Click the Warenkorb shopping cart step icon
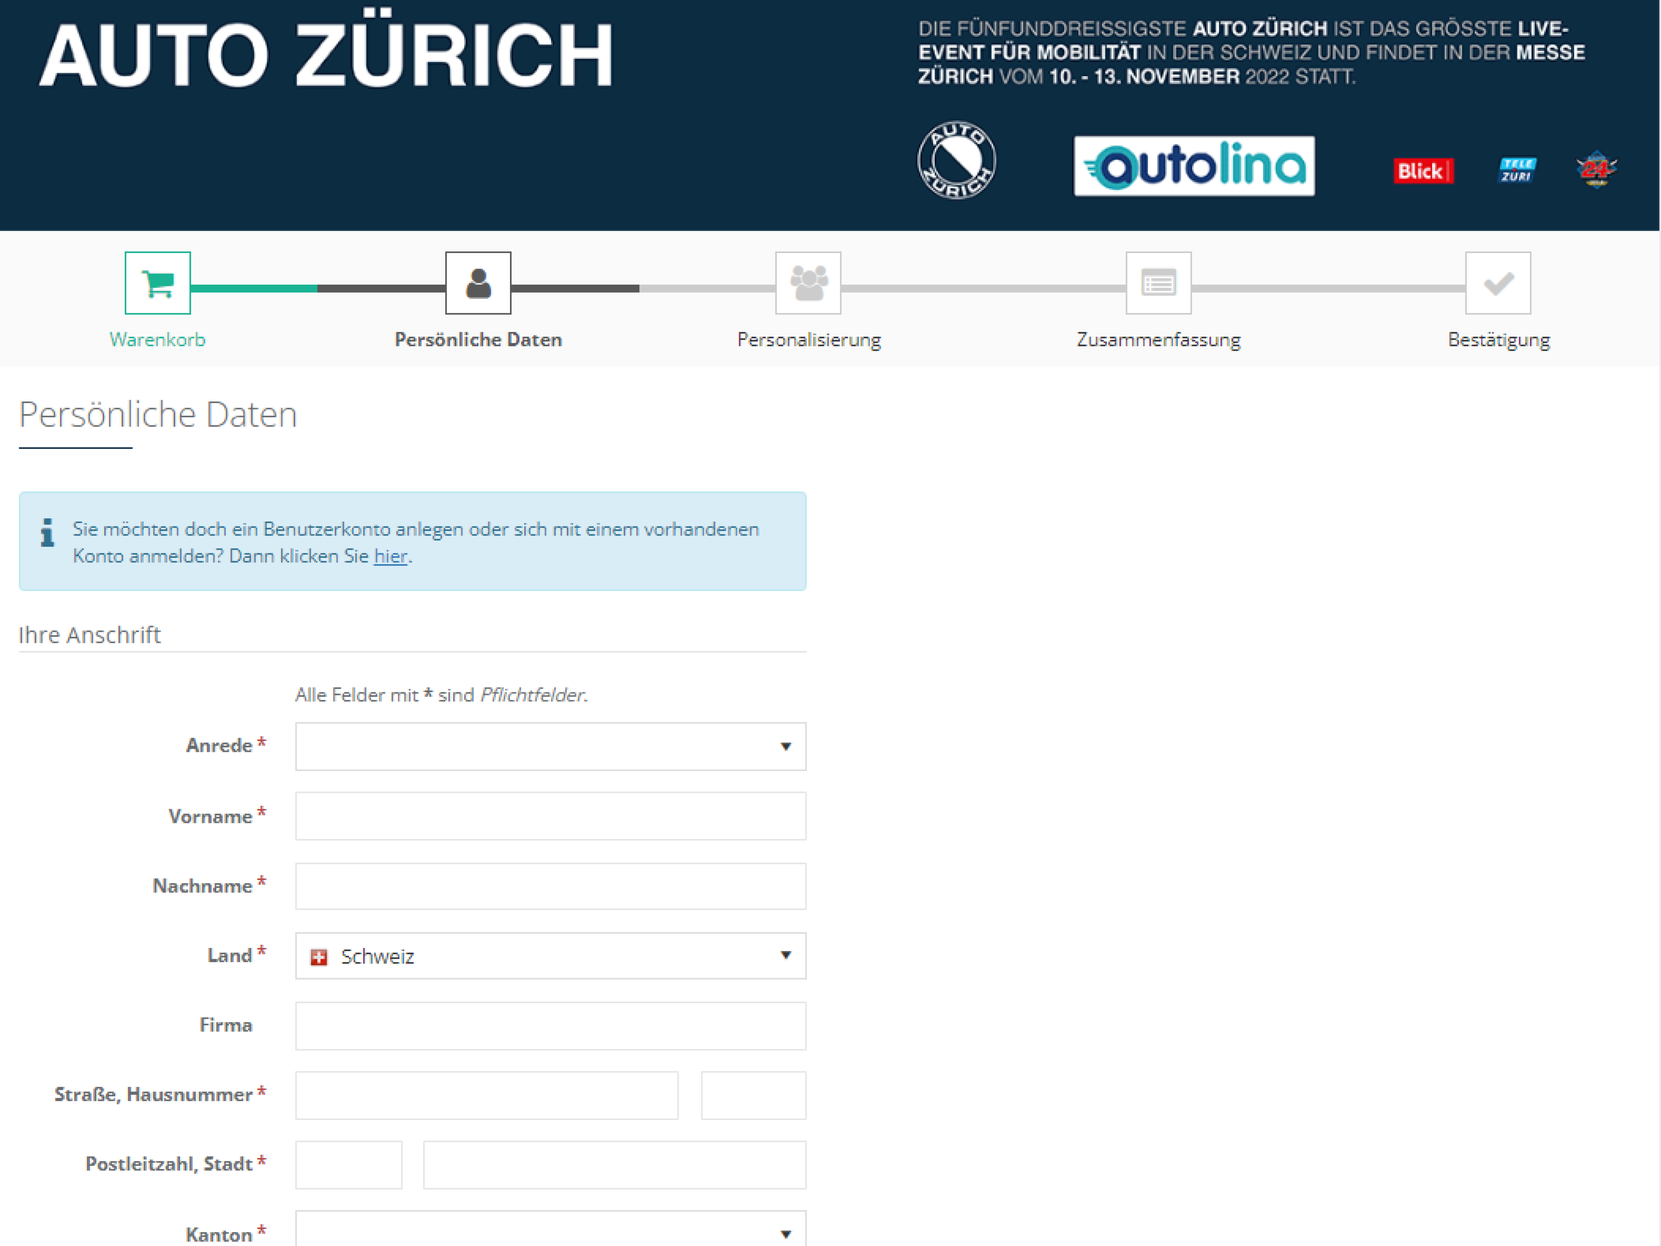Image resolution: width=1661 pixels, height=1246 pixels. tap(158, 283)
